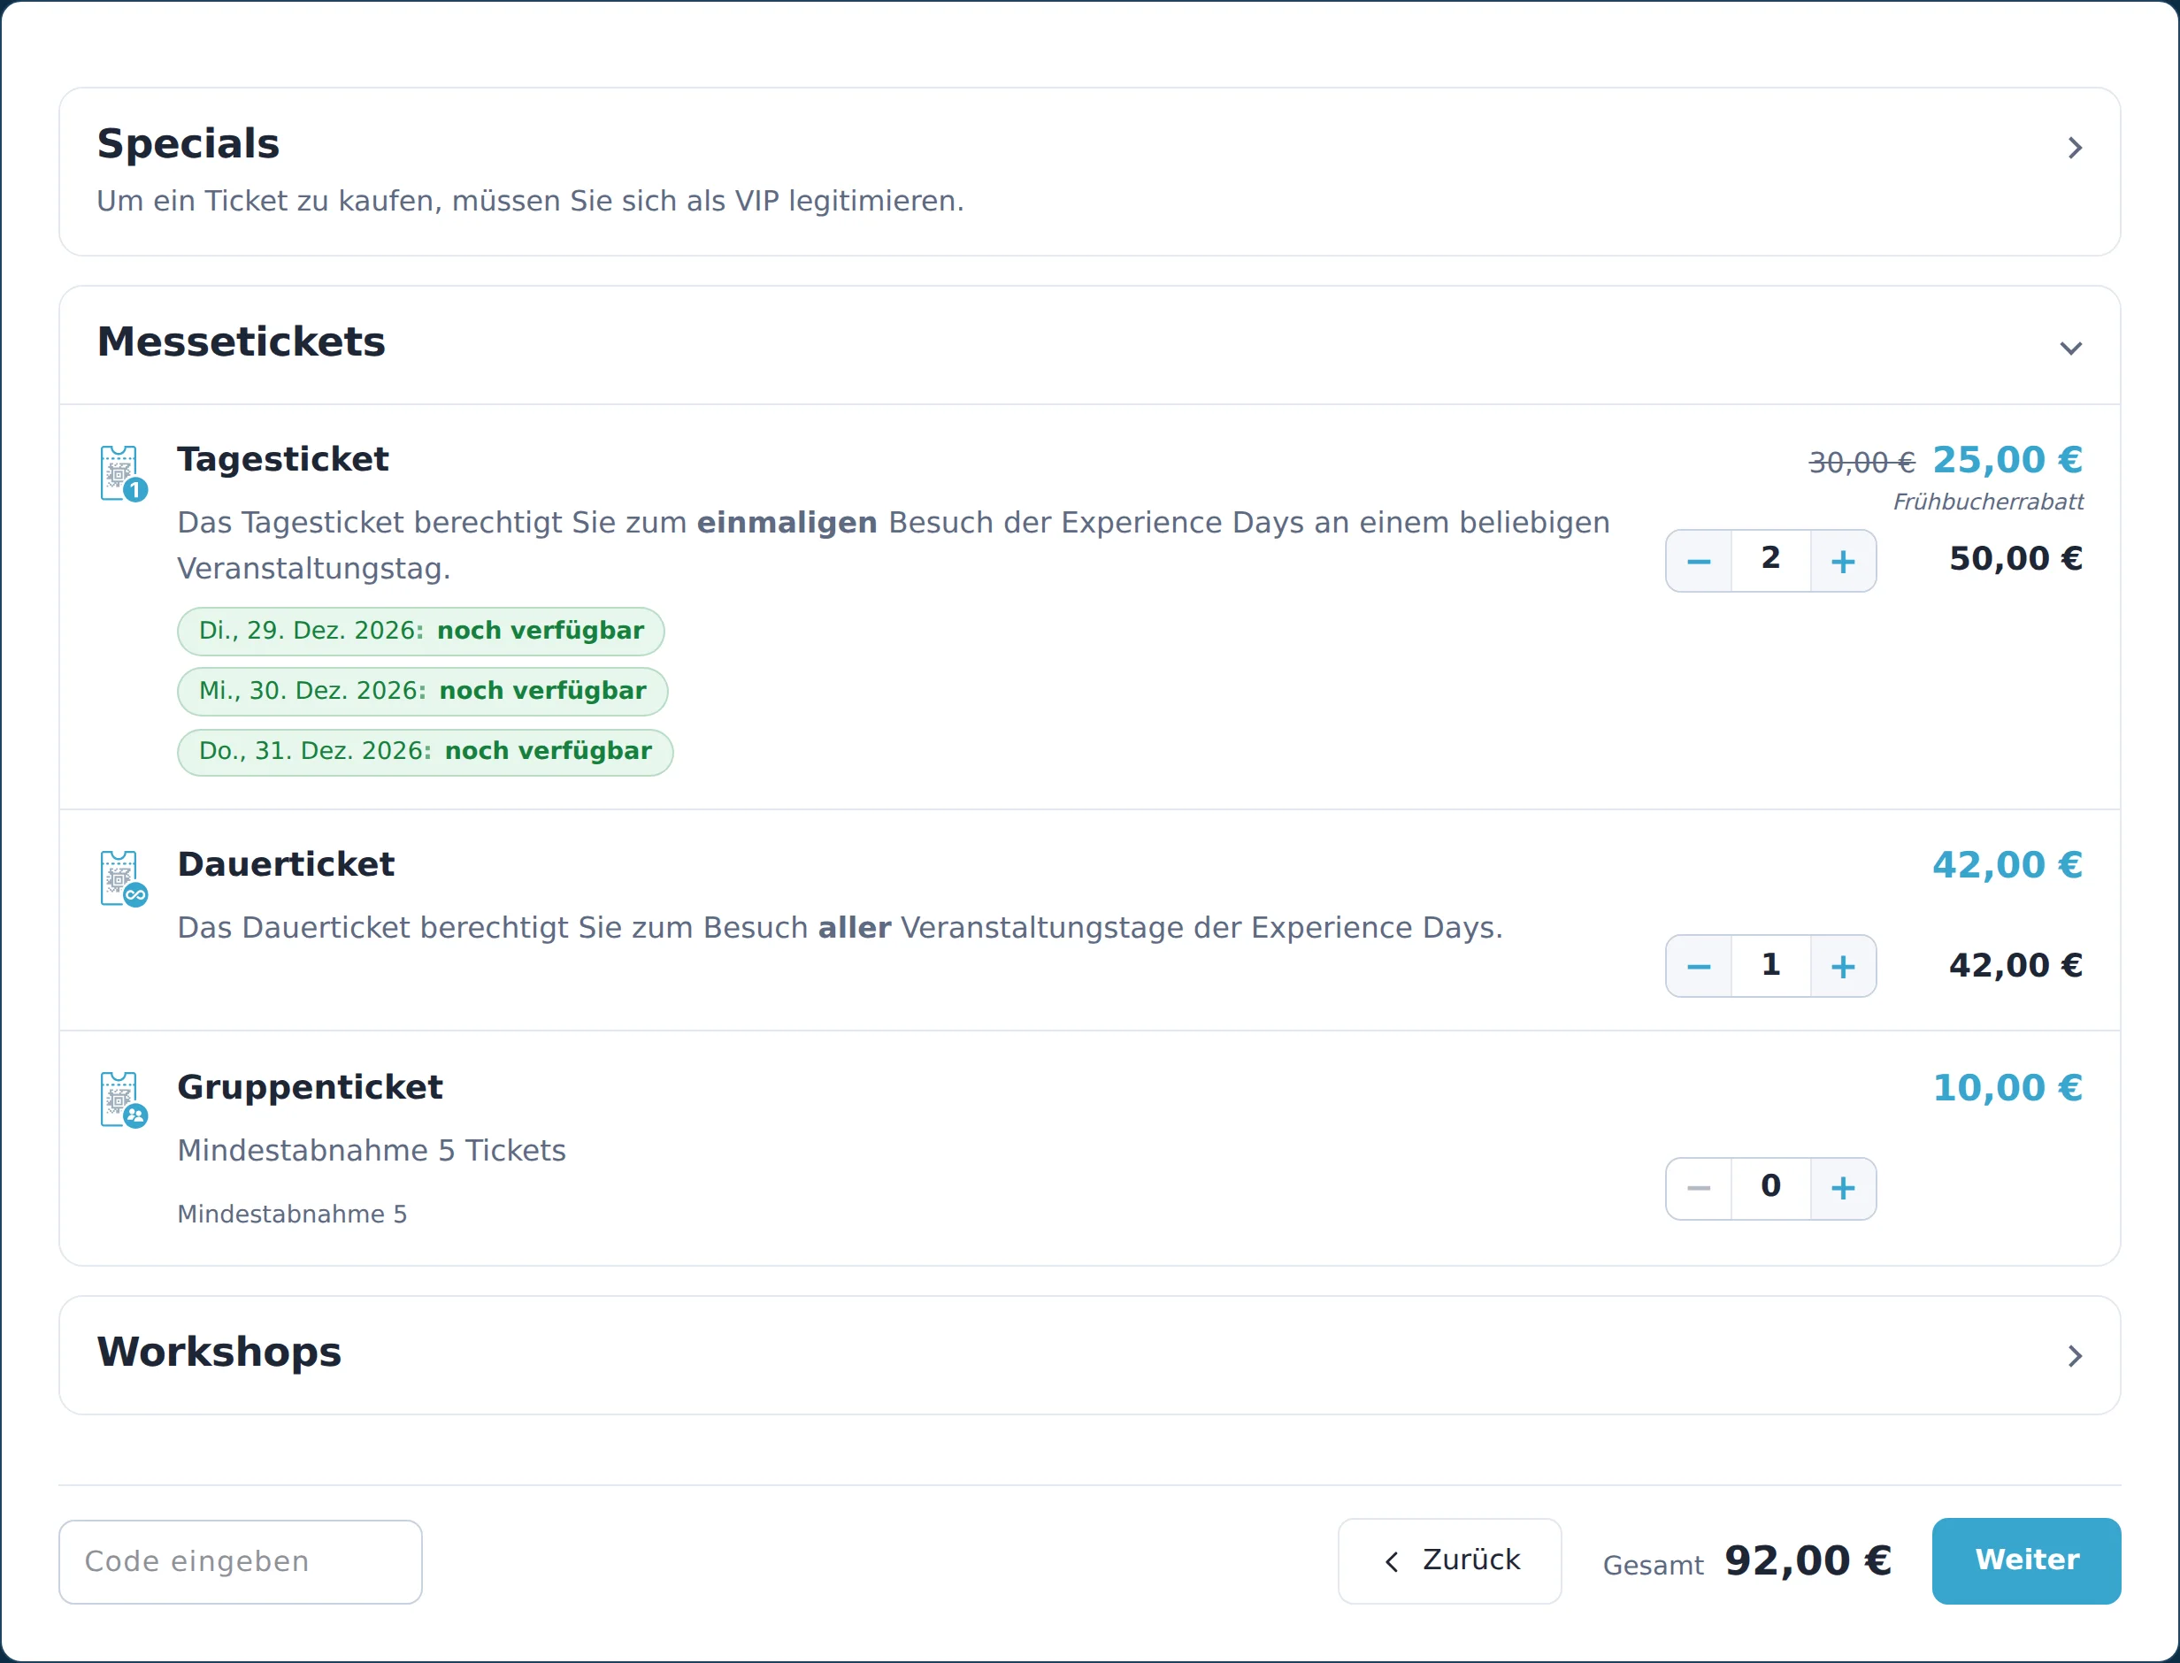The image size is (2180, 1663).
Task: Decrease Tagesticket quantity with minus
Action: click(1699, 561)
